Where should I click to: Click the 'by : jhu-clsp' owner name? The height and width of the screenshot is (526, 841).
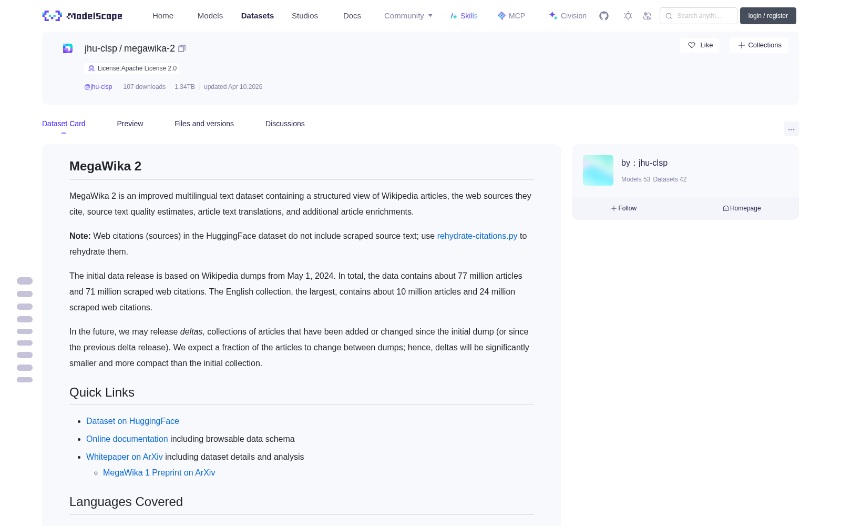click(x=644, y=163)
